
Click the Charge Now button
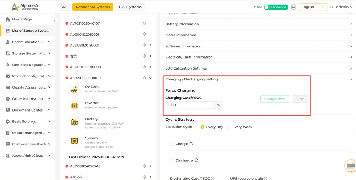pos(274,99)
